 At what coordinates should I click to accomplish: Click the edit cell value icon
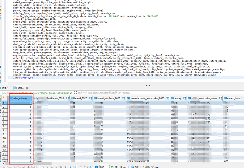(x=42, y=167)
